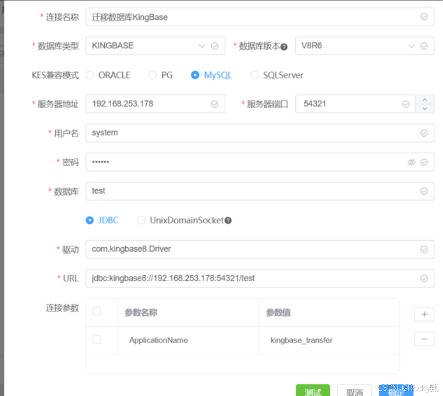
Task: Click the 驱动 driver field
Action: click(x=260, y=249)
